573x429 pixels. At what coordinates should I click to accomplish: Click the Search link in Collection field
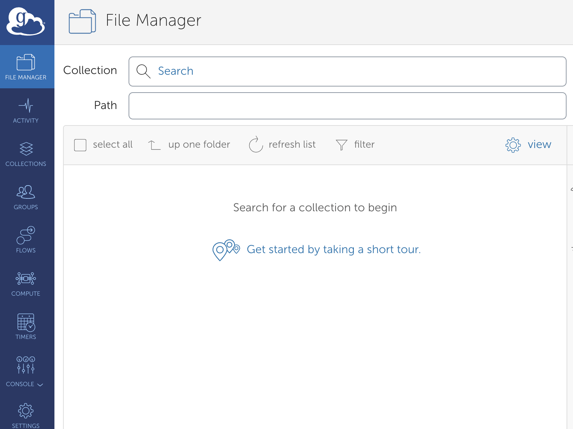(x=175, y=71)
